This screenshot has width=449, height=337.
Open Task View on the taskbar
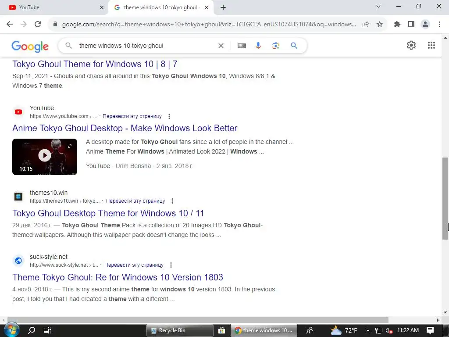(x=47, y=330)
